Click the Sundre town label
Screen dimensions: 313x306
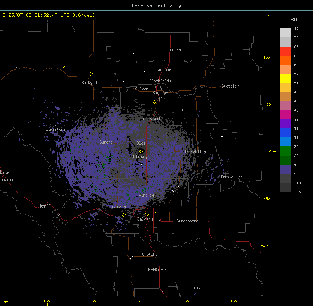click(106, 142)
